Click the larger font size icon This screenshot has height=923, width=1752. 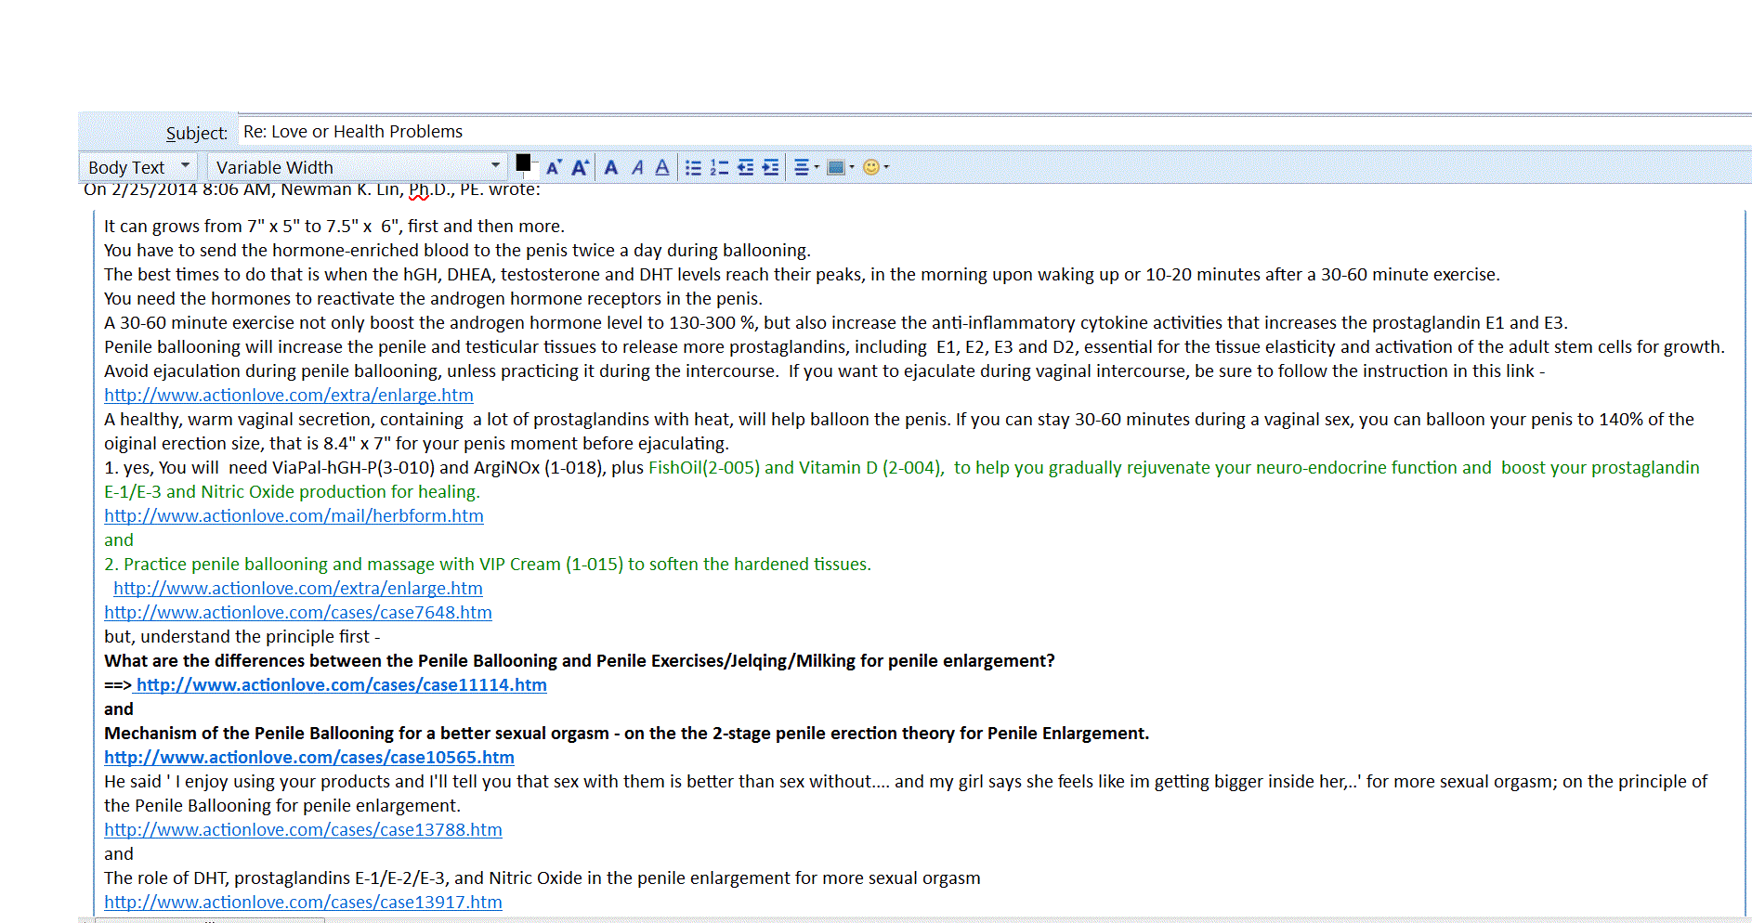click(x=581, y=167)
